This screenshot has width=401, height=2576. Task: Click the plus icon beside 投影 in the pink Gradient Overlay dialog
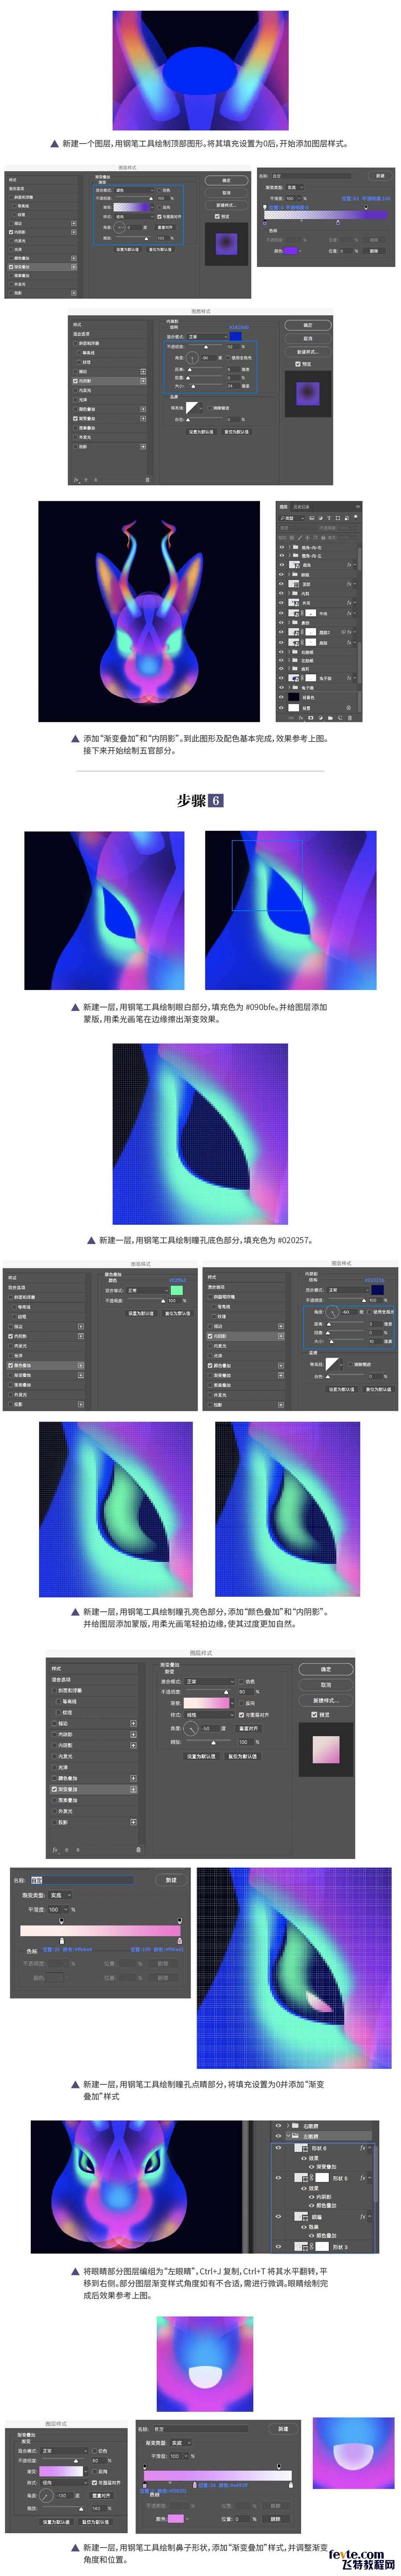pyautogui.click(x=133, y=1822)
